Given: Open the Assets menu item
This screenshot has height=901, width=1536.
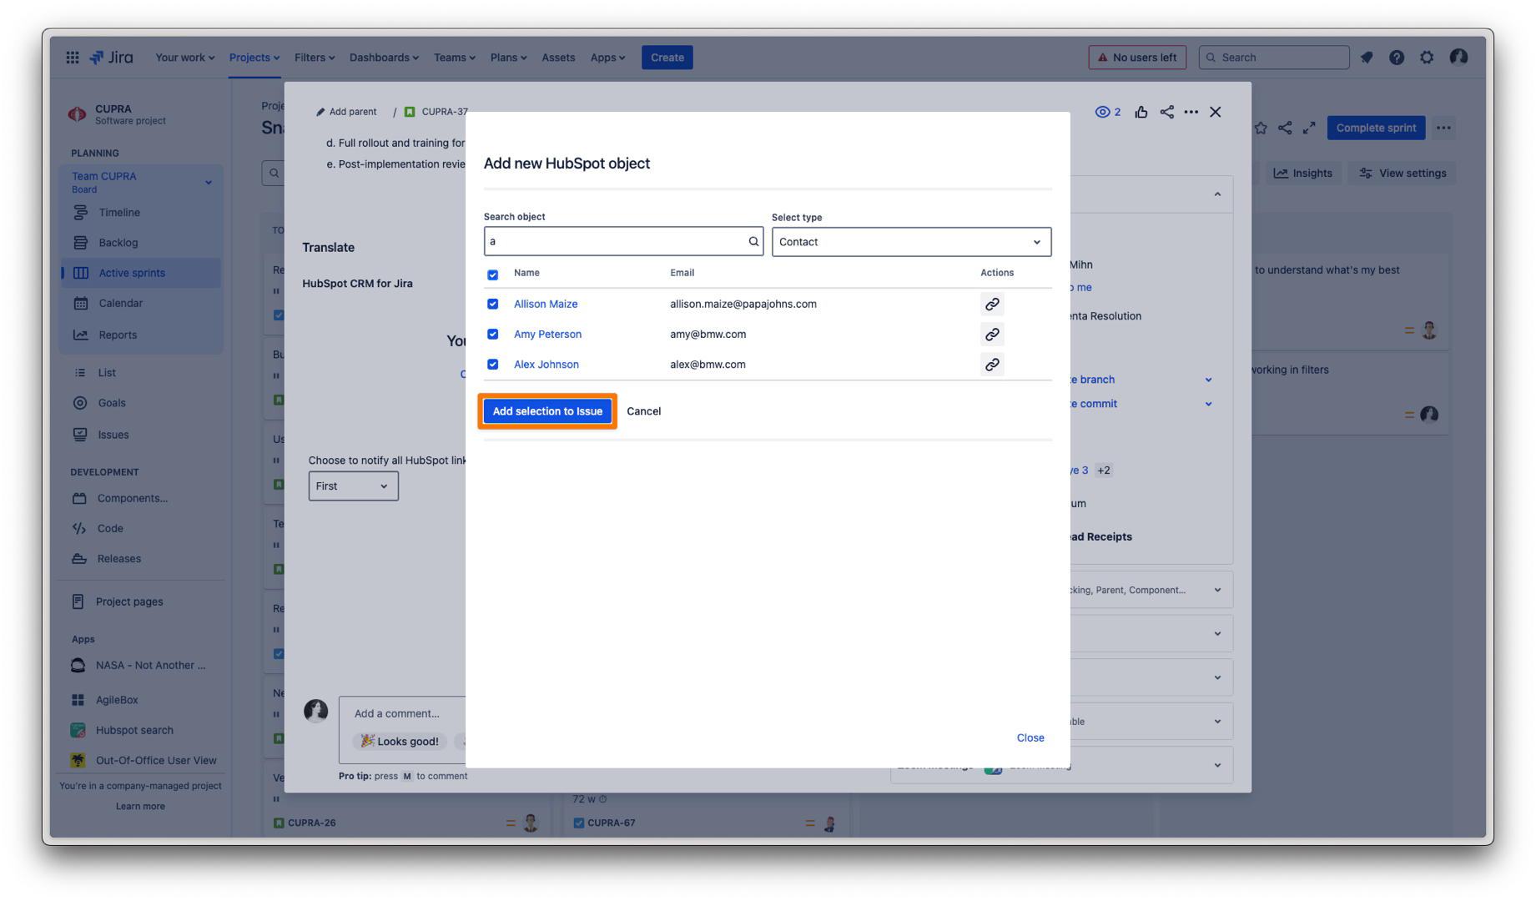Looking at the screenshot, I should (558, 58).
